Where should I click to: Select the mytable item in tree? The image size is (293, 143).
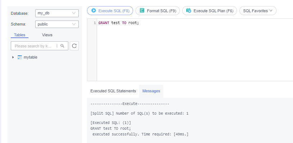pos(31,57)
